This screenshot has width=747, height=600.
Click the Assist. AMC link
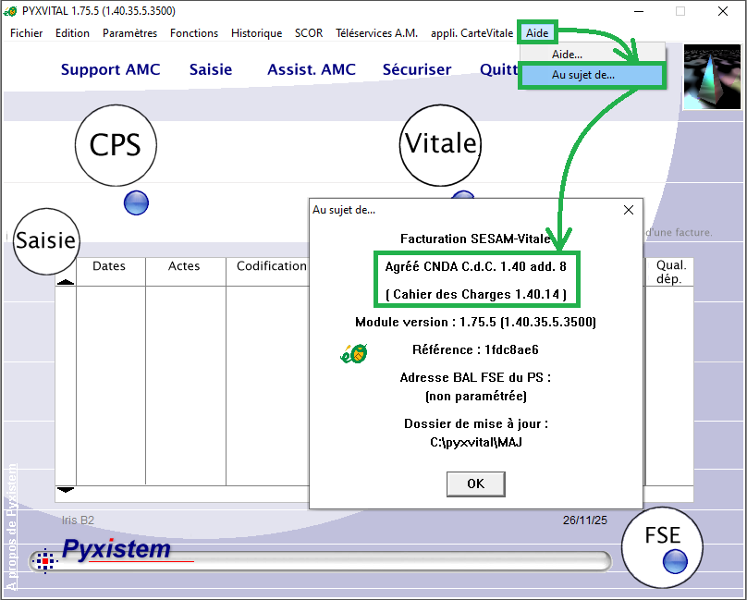312,69
